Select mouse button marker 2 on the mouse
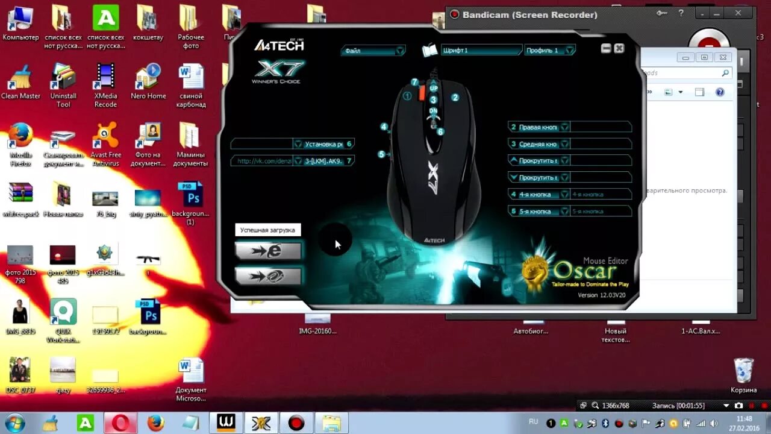Screen dimensions: 771x434 click(x=455, y=97)
